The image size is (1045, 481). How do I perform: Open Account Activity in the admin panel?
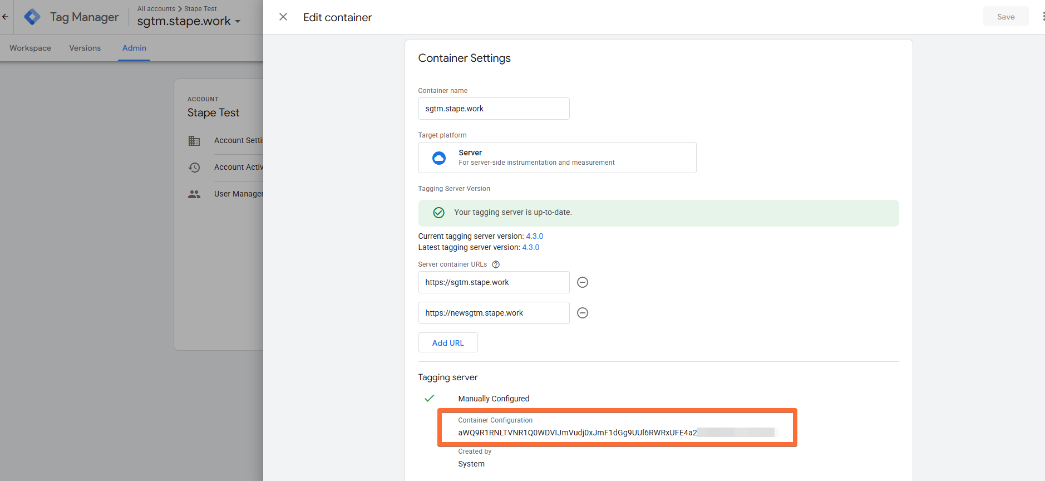(238, 167)
